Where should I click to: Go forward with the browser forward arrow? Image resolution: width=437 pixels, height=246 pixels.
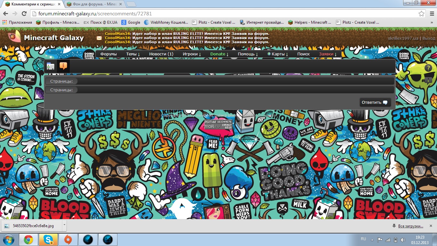(15, 14)
